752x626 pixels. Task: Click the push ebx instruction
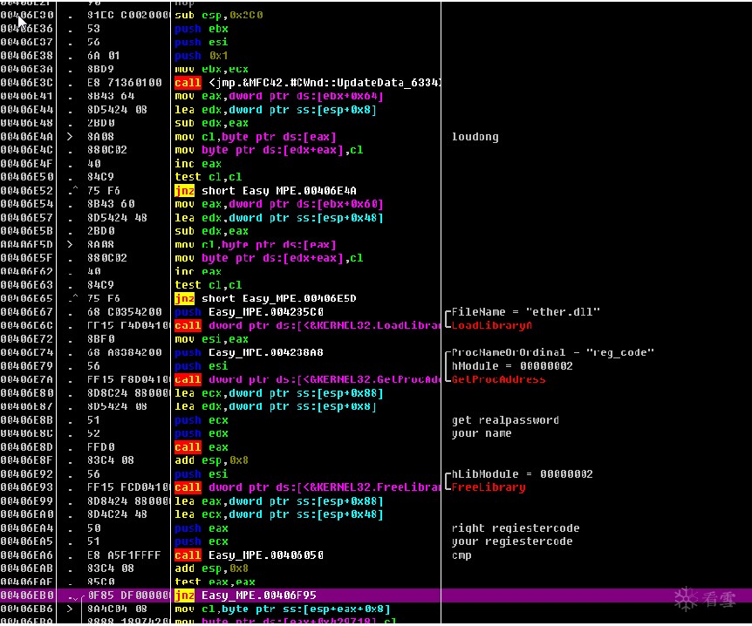[201, 29]
